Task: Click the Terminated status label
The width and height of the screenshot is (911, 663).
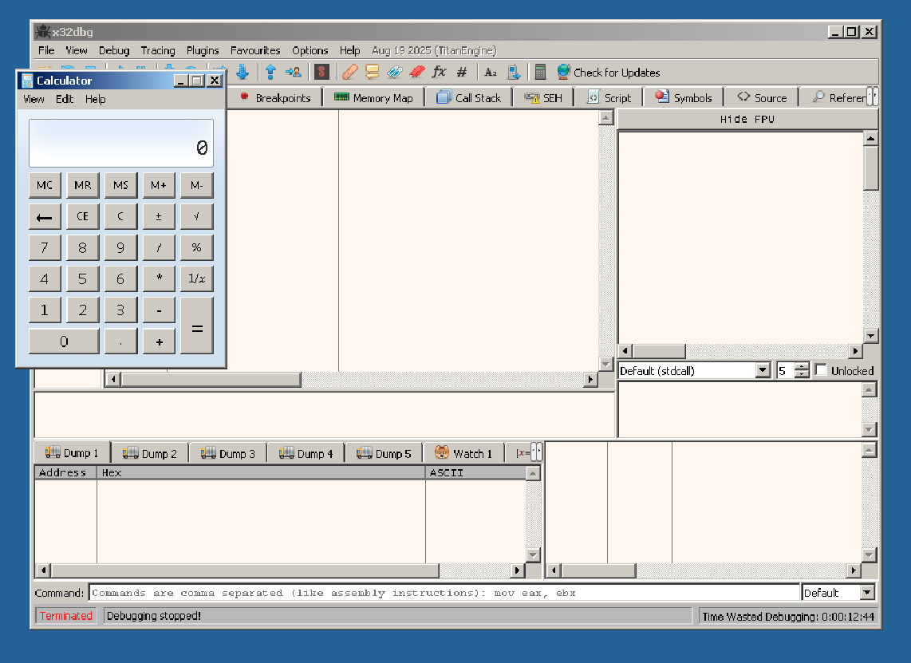Action: pos(65,615)
